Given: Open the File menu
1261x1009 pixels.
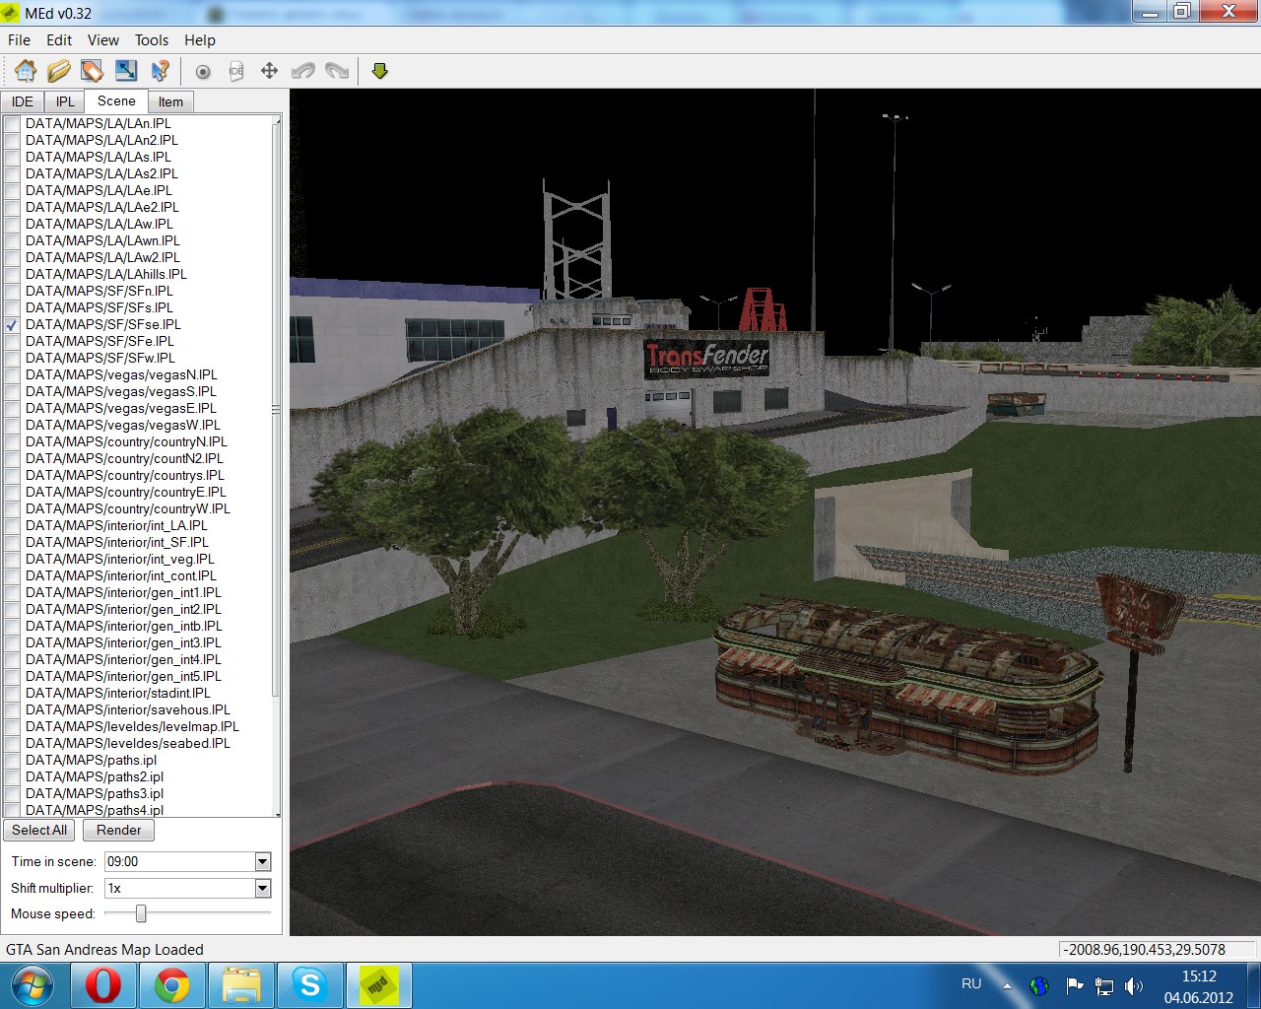Looking at the screenshot, I should click(x=19, y=40).
